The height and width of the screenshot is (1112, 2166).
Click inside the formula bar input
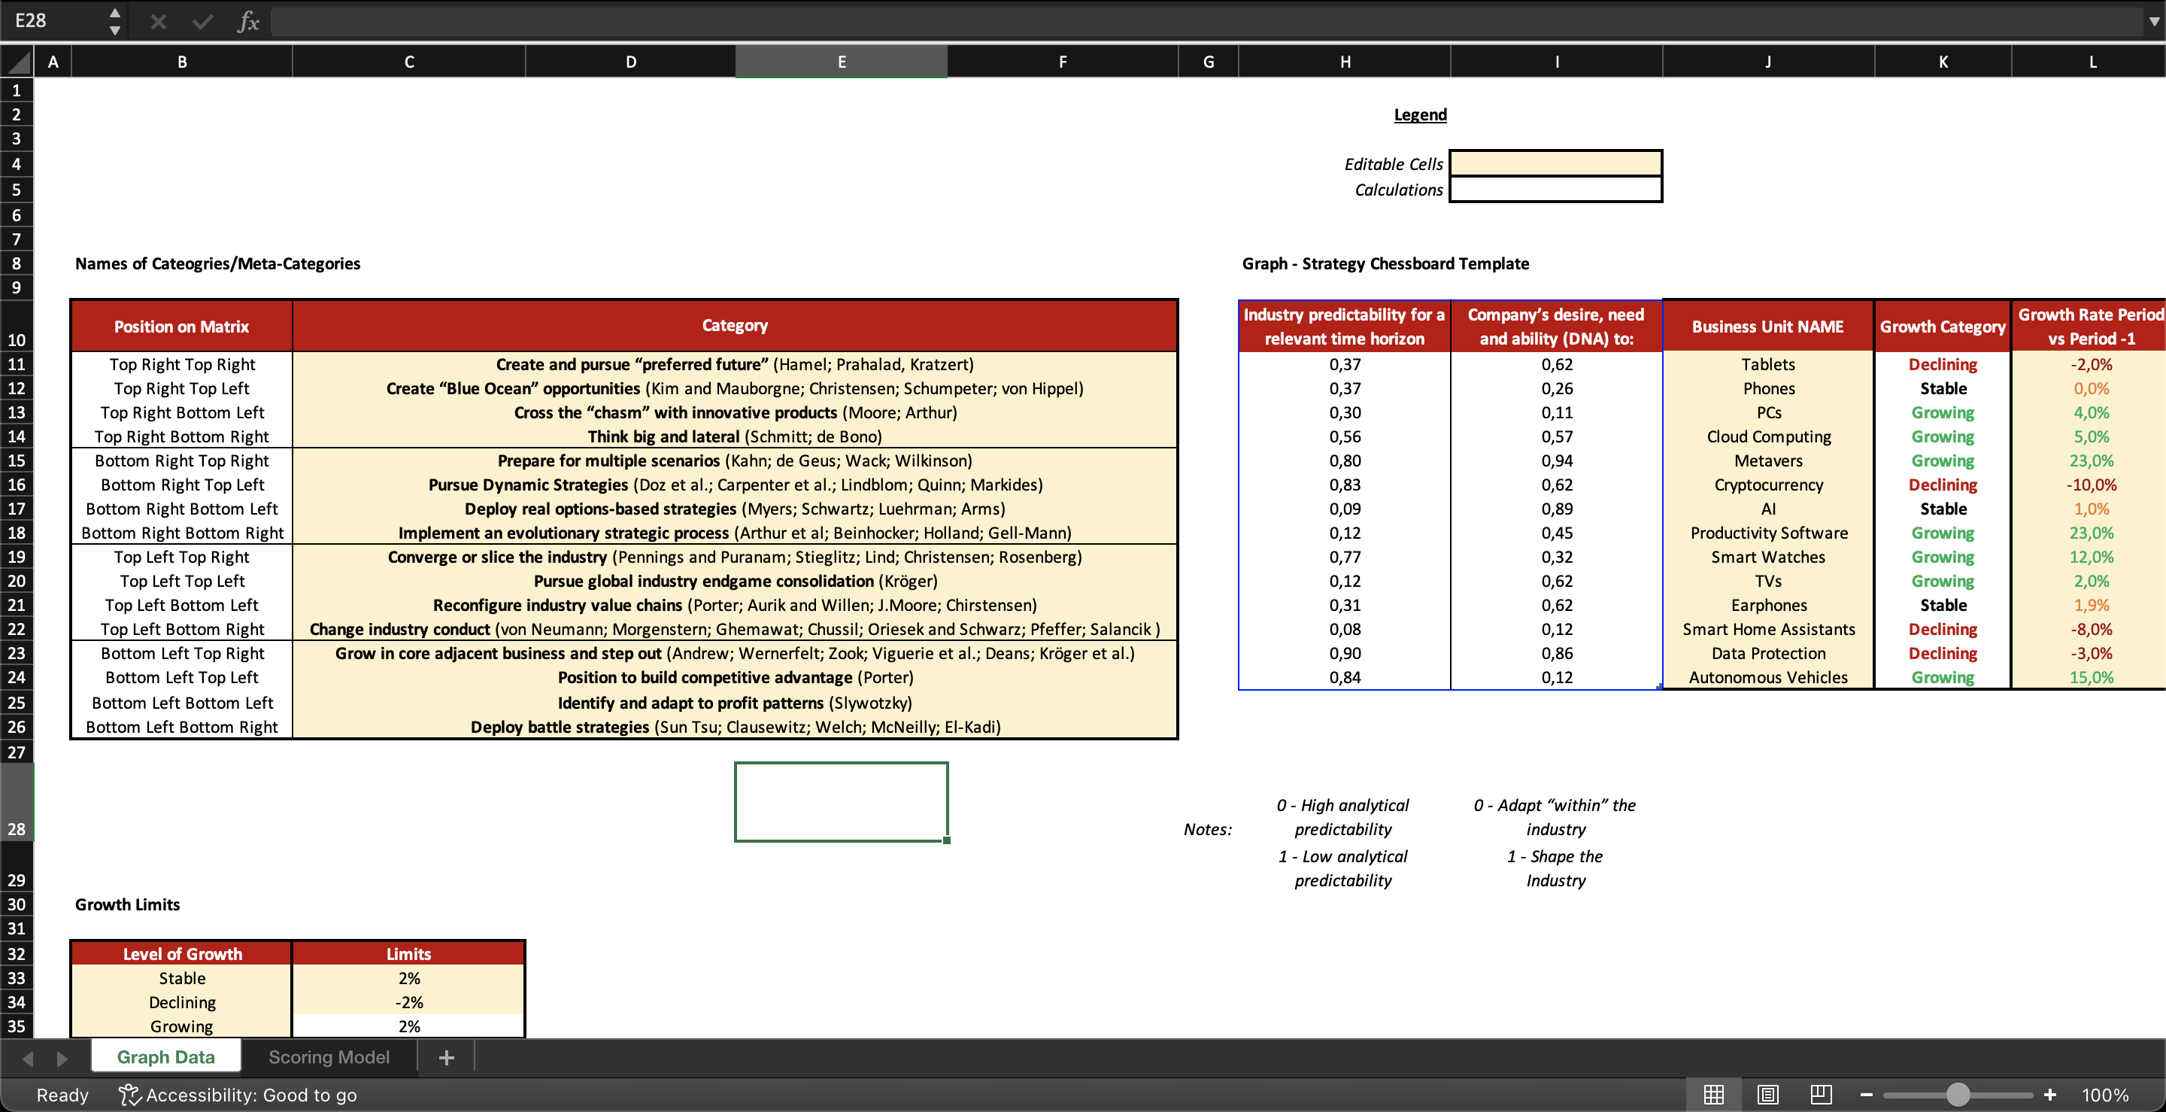click(x=1206, y=21)
